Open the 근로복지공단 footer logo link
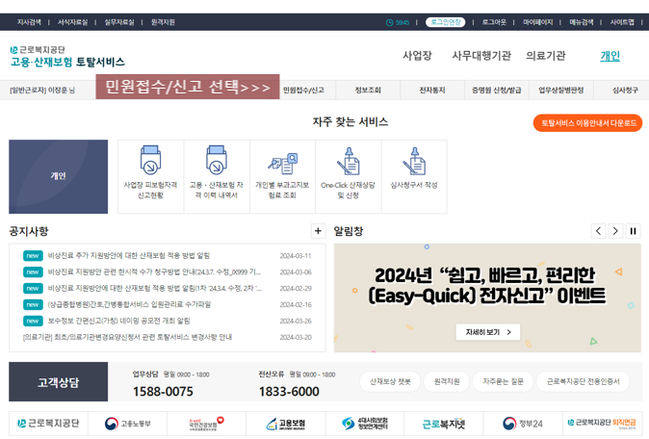The width and height of the screenshot is (649, 439). (x=48, y=424)
